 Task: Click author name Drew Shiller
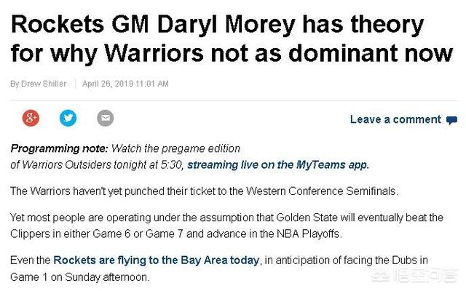point(44,84)
